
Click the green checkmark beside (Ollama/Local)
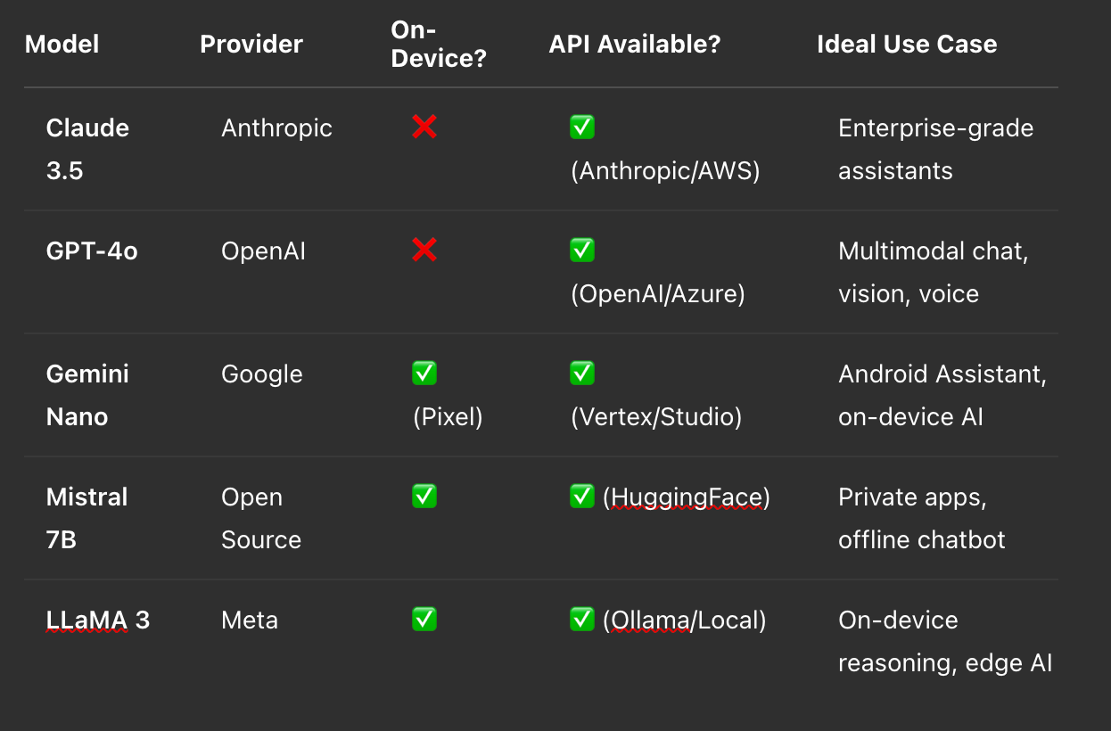click(x=582, y=620)
